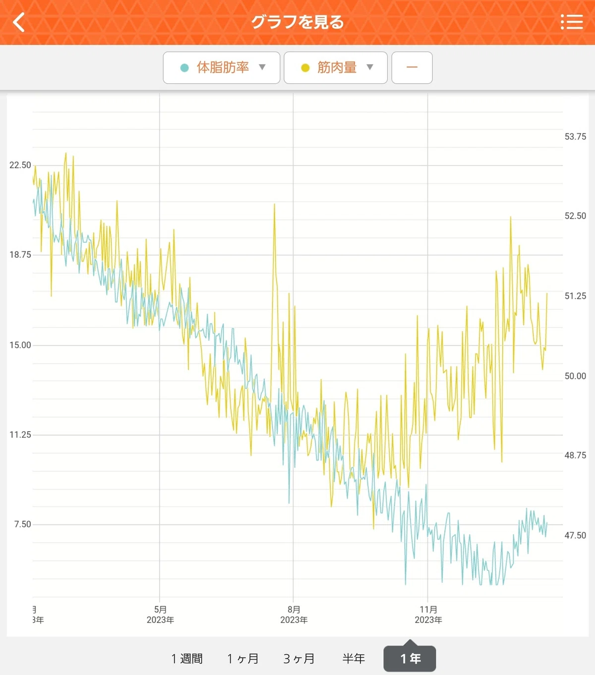595x675 pixels.
Task: Tap the グラフを見る header title
Action: click(297, 22)
